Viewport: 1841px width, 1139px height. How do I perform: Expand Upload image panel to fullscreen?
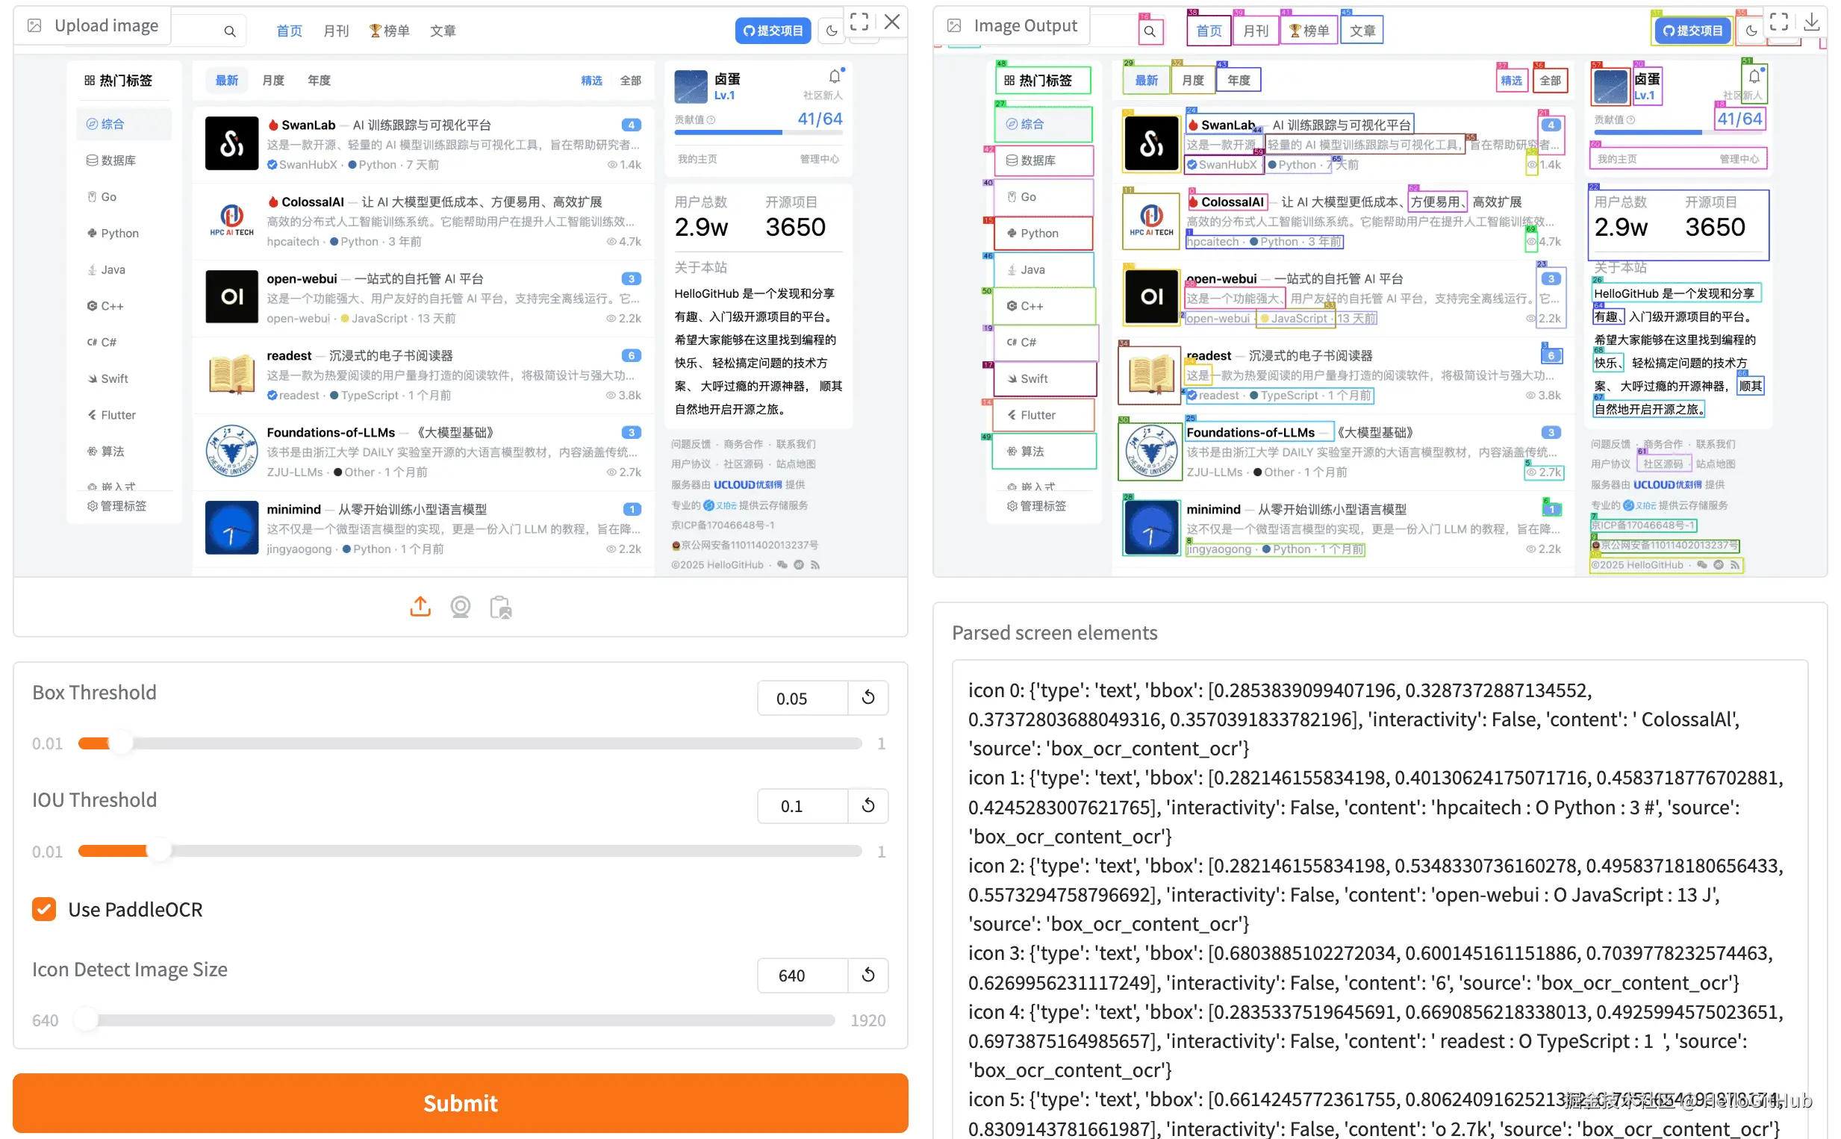pos(859,22)
